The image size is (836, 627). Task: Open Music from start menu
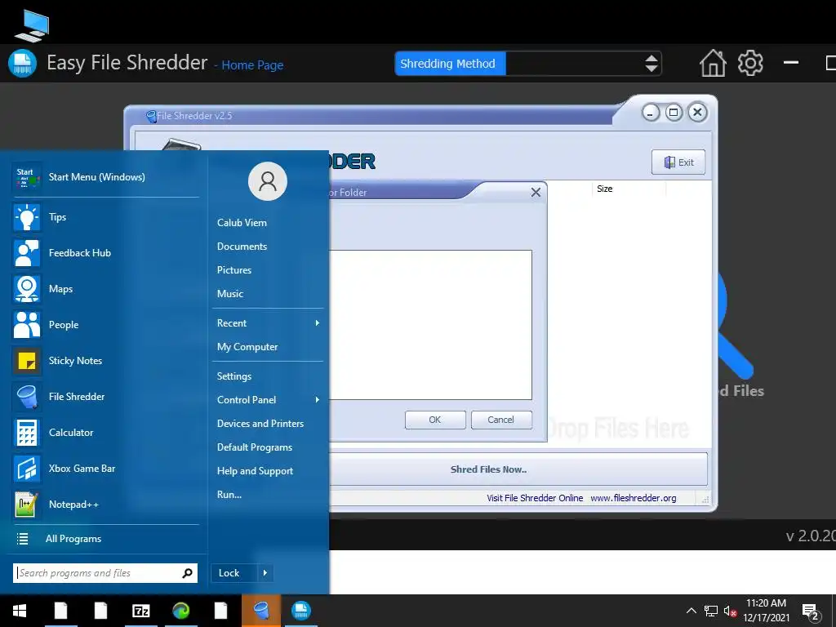coord(229,294)
